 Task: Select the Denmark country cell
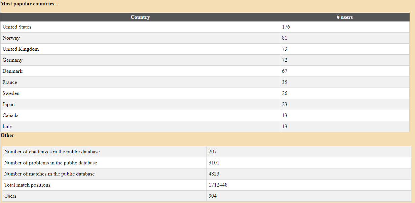click(140, 71)
